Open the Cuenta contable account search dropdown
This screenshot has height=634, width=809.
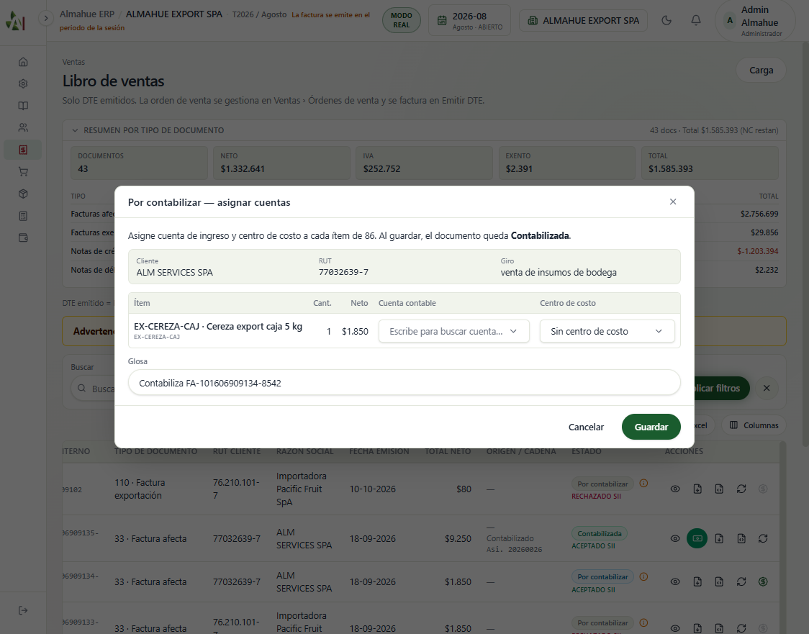tap(454, 331)
